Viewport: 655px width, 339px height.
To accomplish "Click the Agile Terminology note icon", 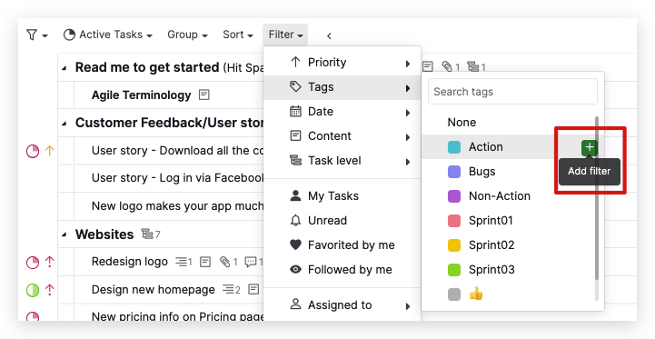I will click(203, 95).
